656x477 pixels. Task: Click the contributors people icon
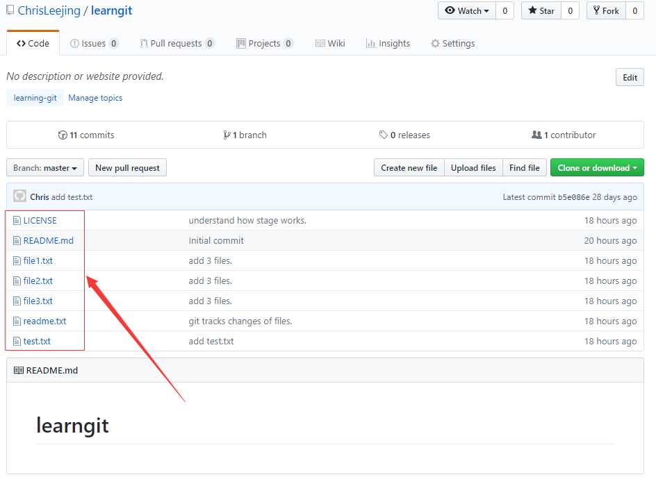pyautogui.click(x=536, y=135)
